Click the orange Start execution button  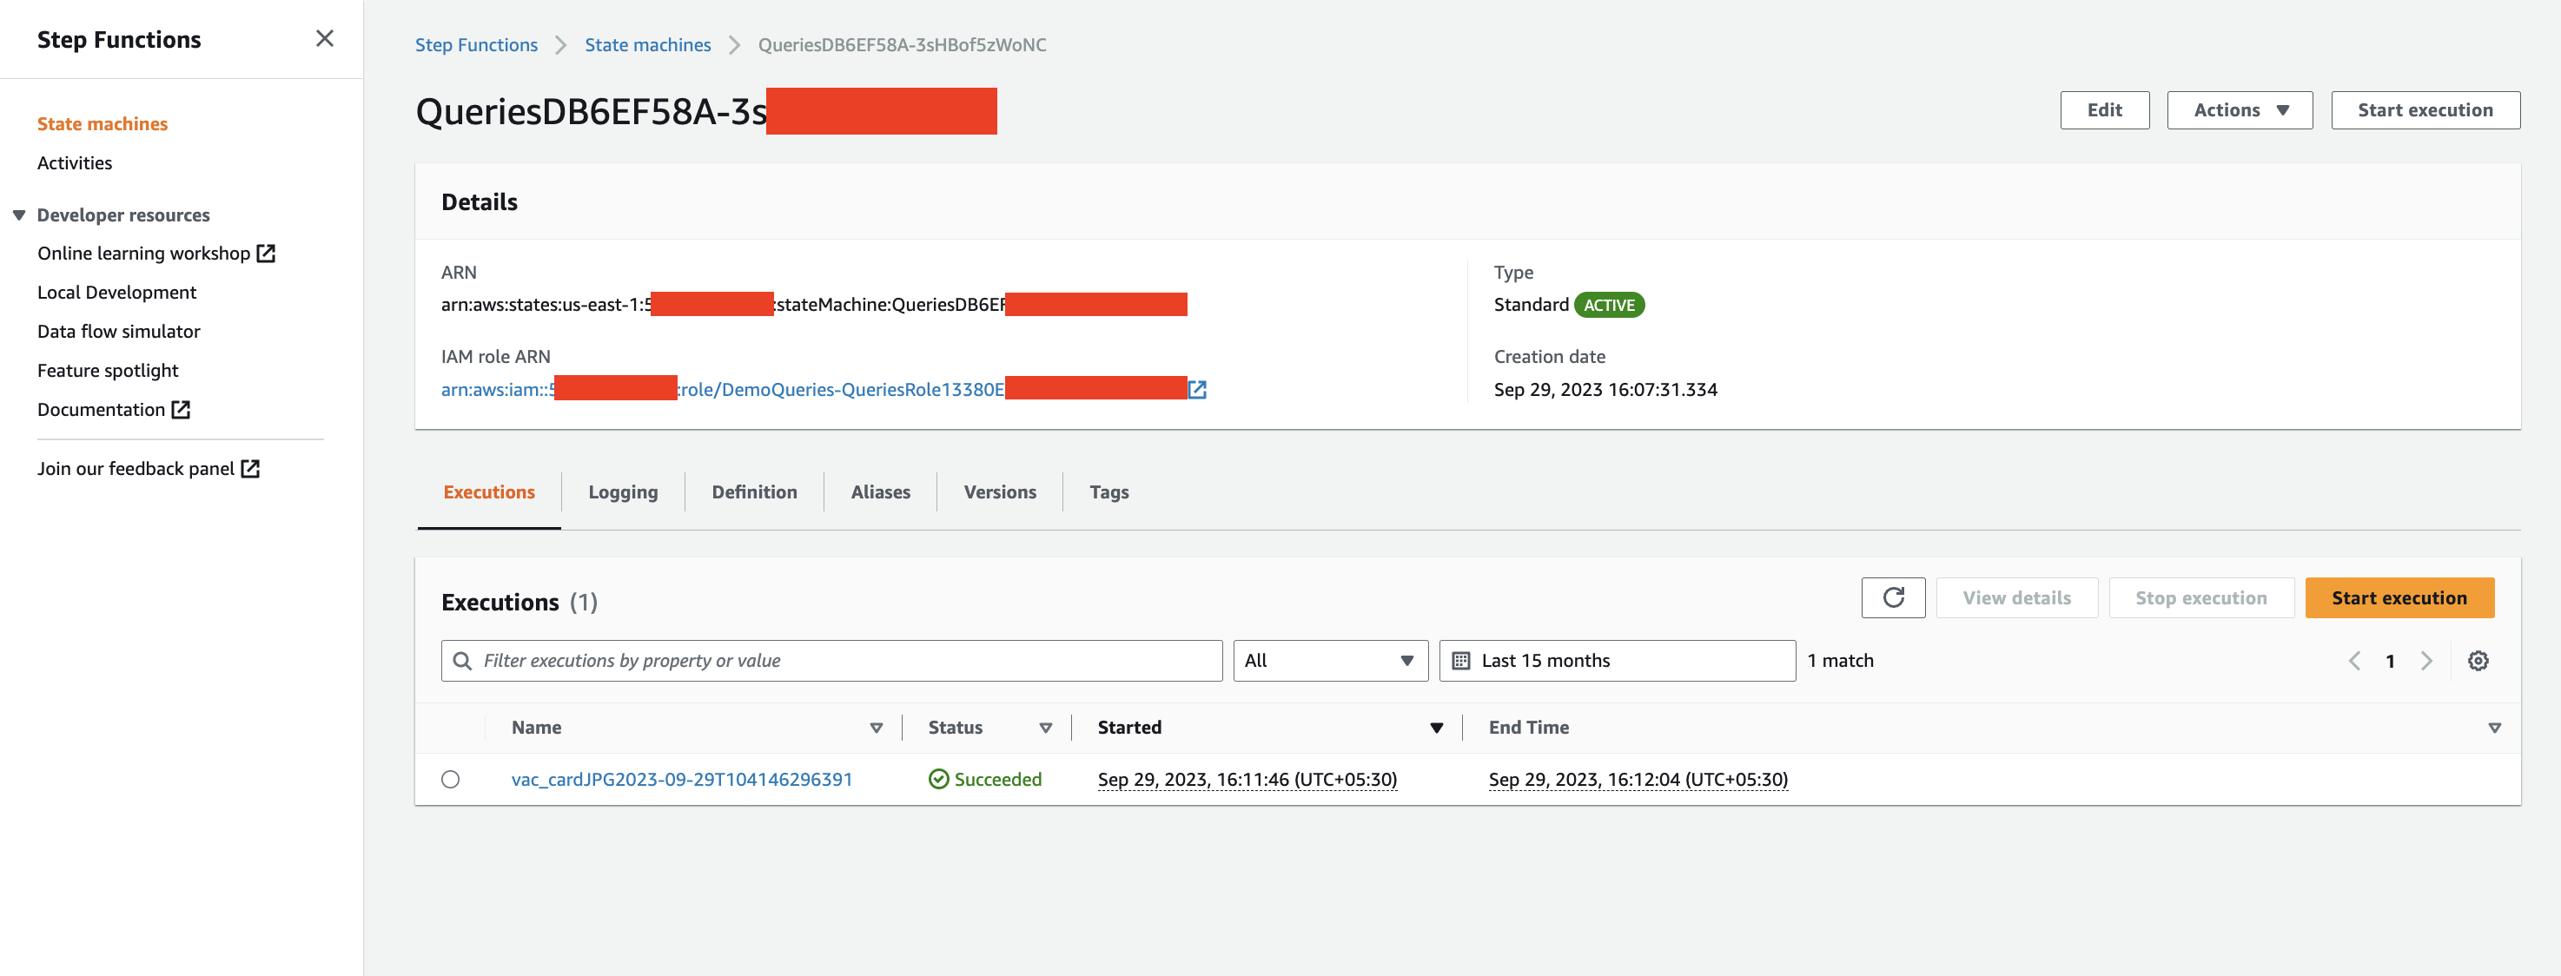pos(2398,597)
